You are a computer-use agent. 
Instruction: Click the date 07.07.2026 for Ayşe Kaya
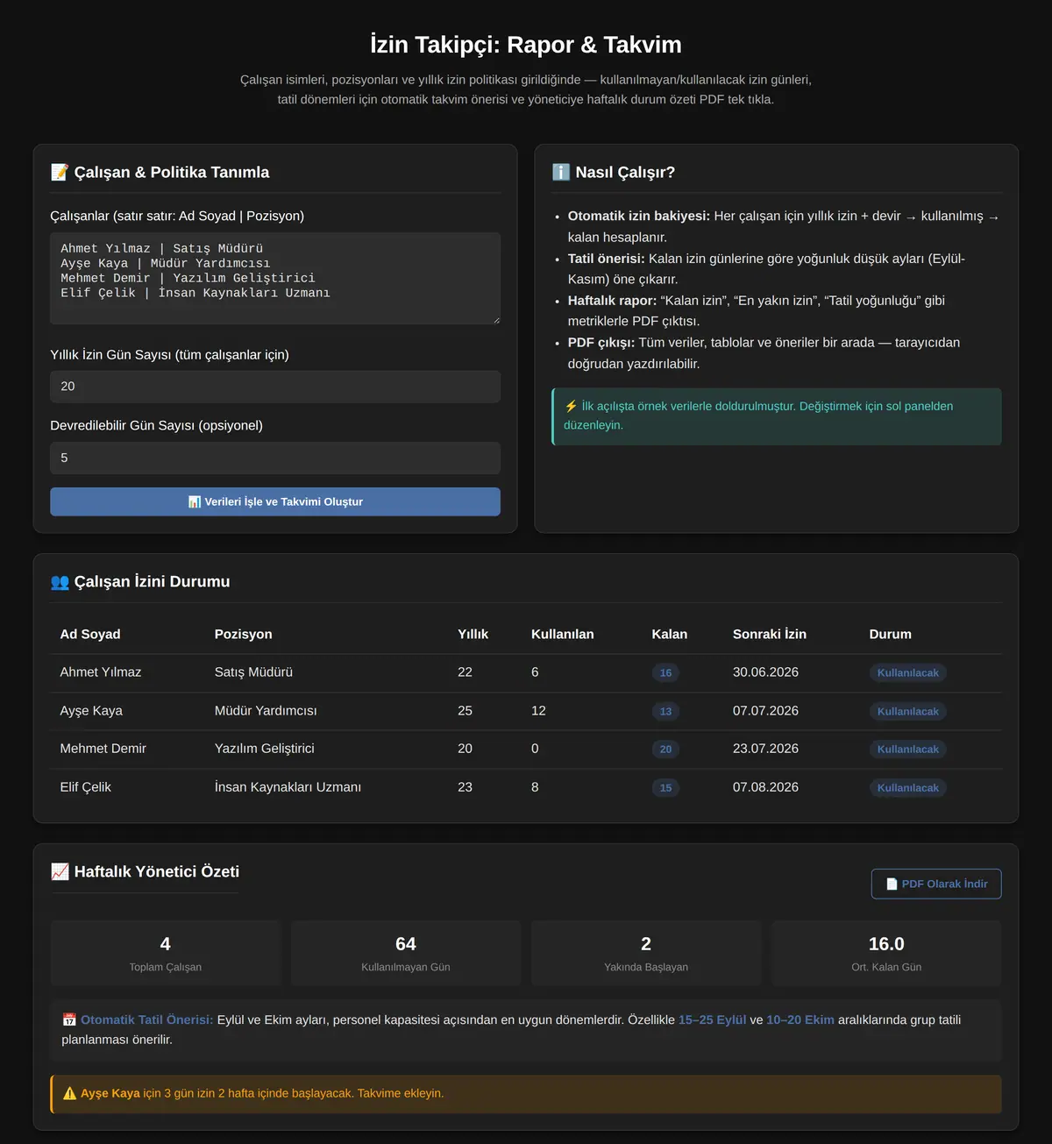coord(766,711)
